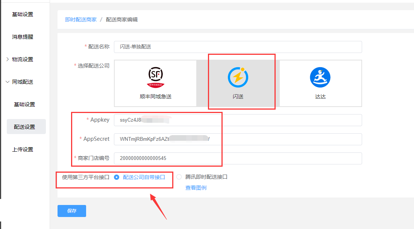Click the 配送名称 input field
The image size is (414, 229).
238,47
